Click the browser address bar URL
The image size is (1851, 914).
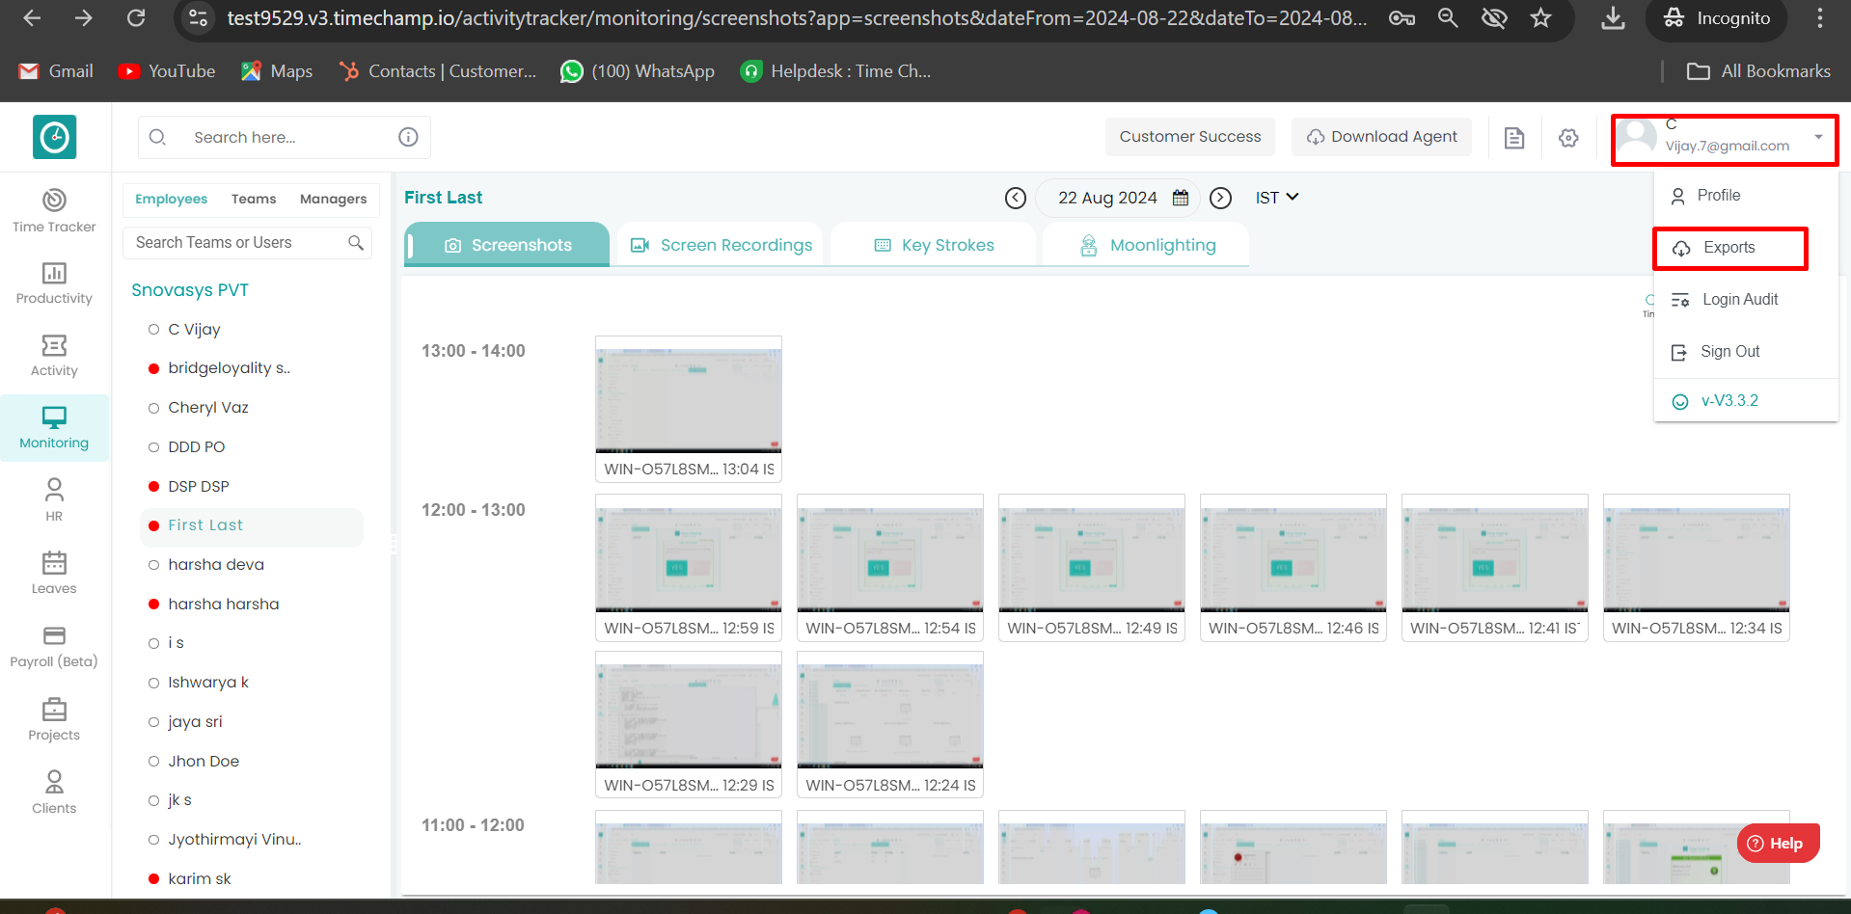pos(797,17)
